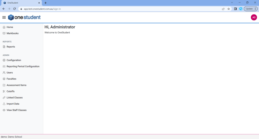The width and height of the screenshot is (259, 139).
Task: Click the OneStudent logo
Action: click(x=24, y=17)
